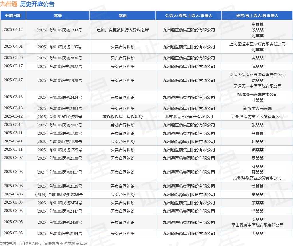Click defendant 疏某某
Viewport: 293px width, 246px height.
pos(258,150)
